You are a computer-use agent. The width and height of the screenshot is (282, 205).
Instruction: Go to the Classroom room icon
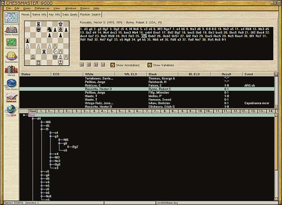pyautogui.click(x=11, y=43)
